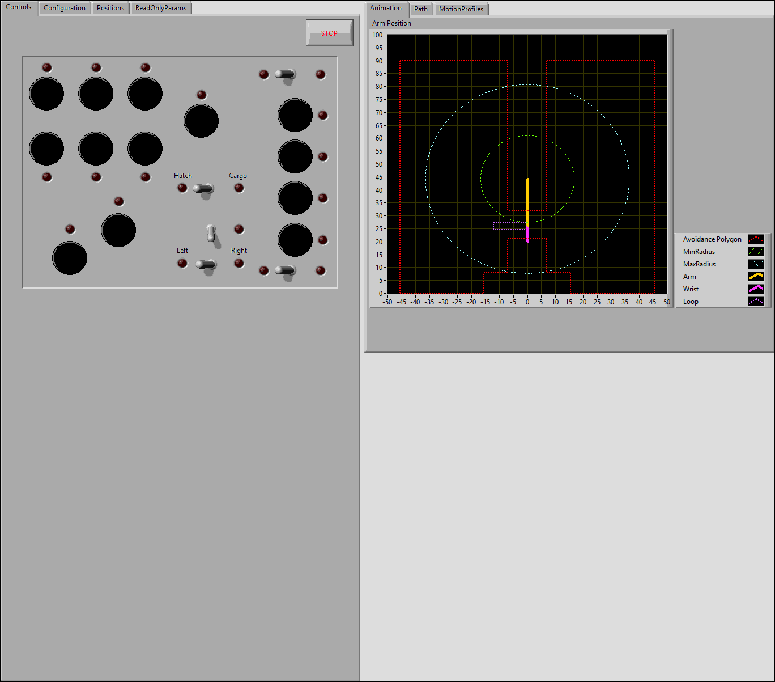Screen dimensions: 775x682
Task: Click the Avoidance Polygon legend icon
Action: coord(756,239)
